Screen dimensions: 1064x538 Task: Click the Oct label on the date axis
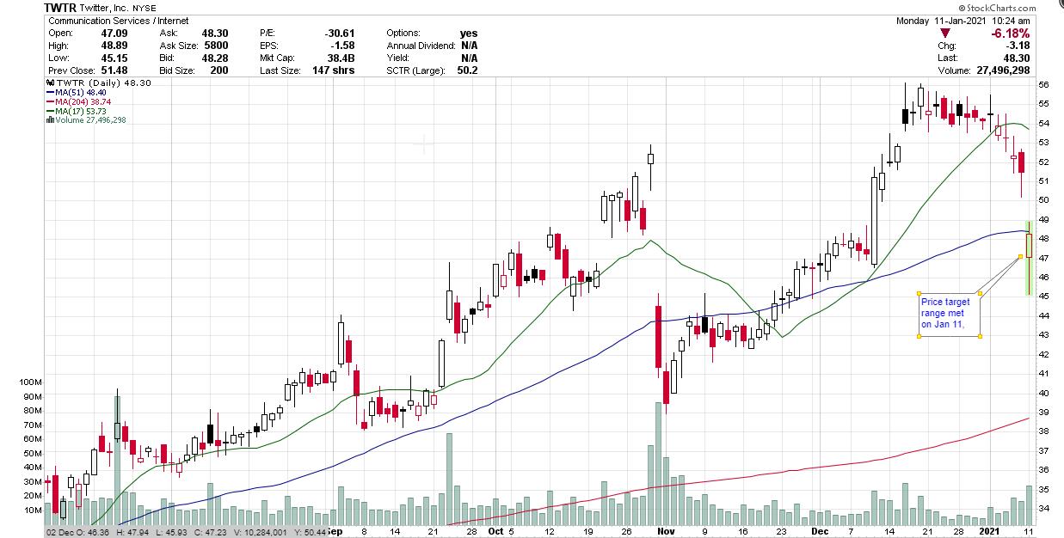pos(496,531)
